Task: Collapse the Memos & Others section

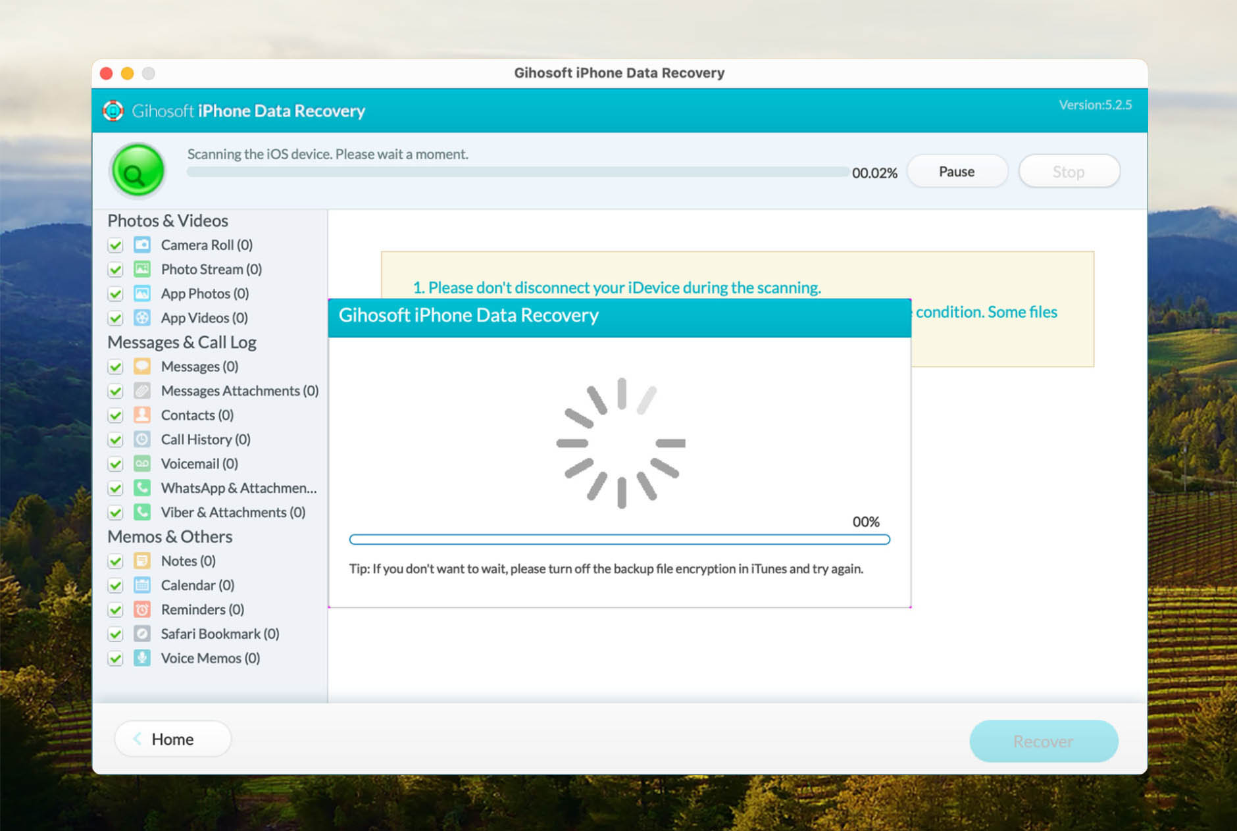Action: [170, 537]
